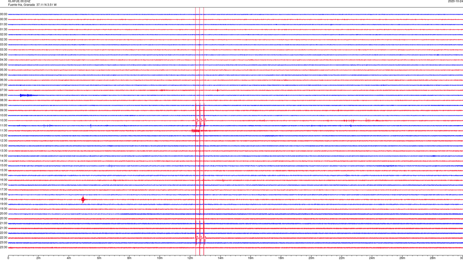
Task: Click the 8m tick label on time axis
Action: tap(129, 258)
